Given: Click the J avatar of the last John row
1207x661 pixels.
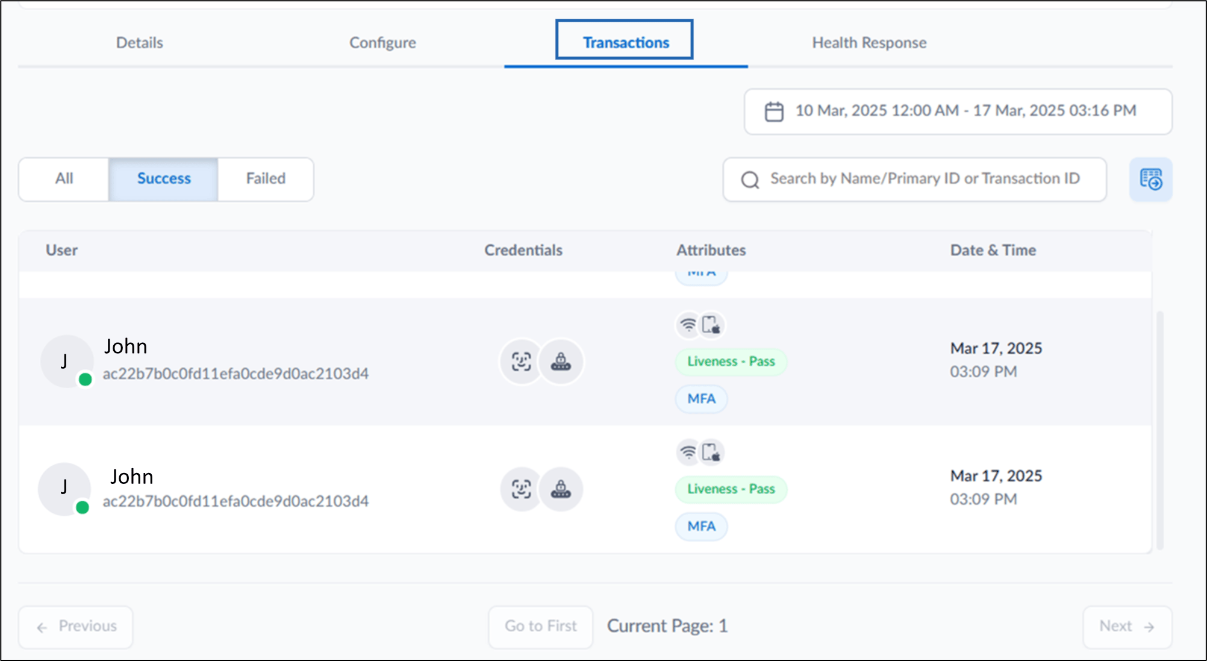Looking at the screenshot, I should [64, 489].
